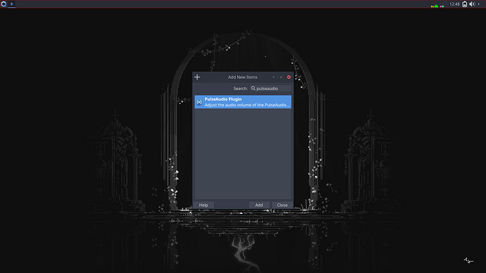
Task: Open the battery power manager icon
Action: (464, 4)
